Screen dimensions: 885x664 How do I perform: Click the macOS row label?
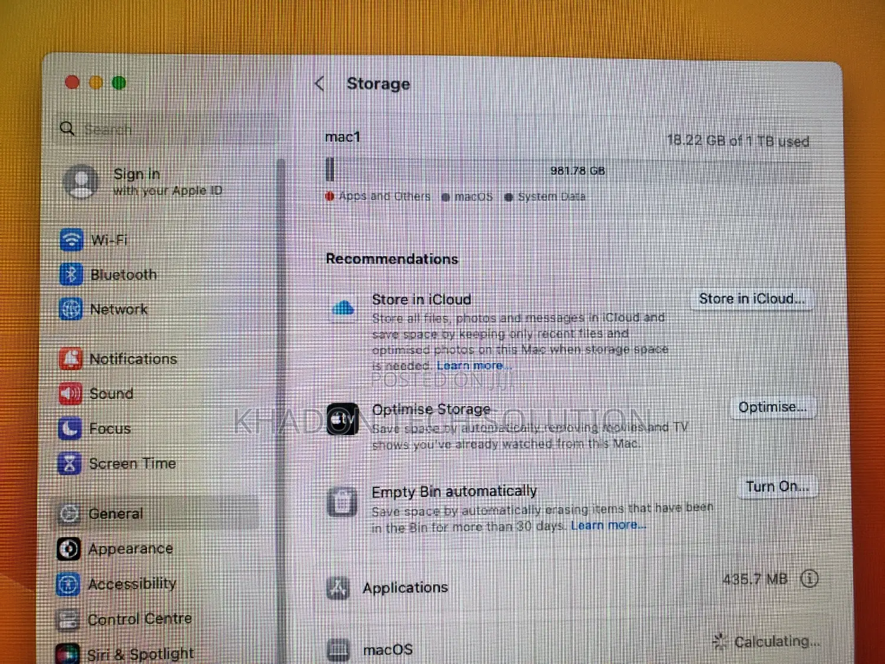pos(388,650)
